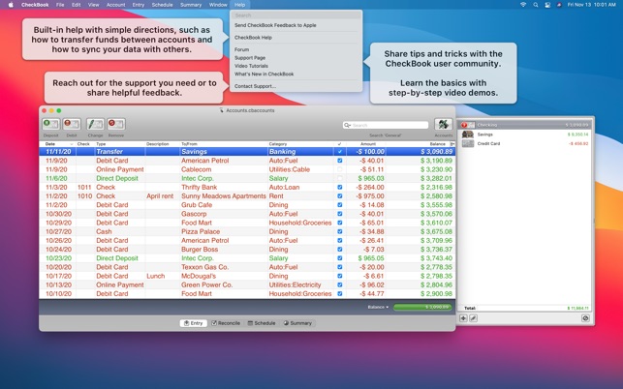
Task: Open Control Center in the menu bar
Action: (x=547, y=5)
